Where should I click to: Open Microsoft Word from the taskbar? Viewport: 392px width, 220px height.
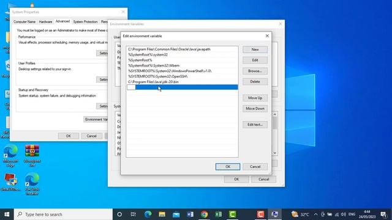coord(190,215)
